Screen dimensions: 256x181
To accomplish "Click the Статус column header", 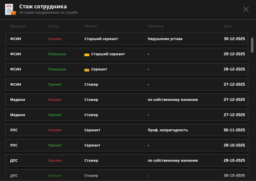I will pos(54,26).
